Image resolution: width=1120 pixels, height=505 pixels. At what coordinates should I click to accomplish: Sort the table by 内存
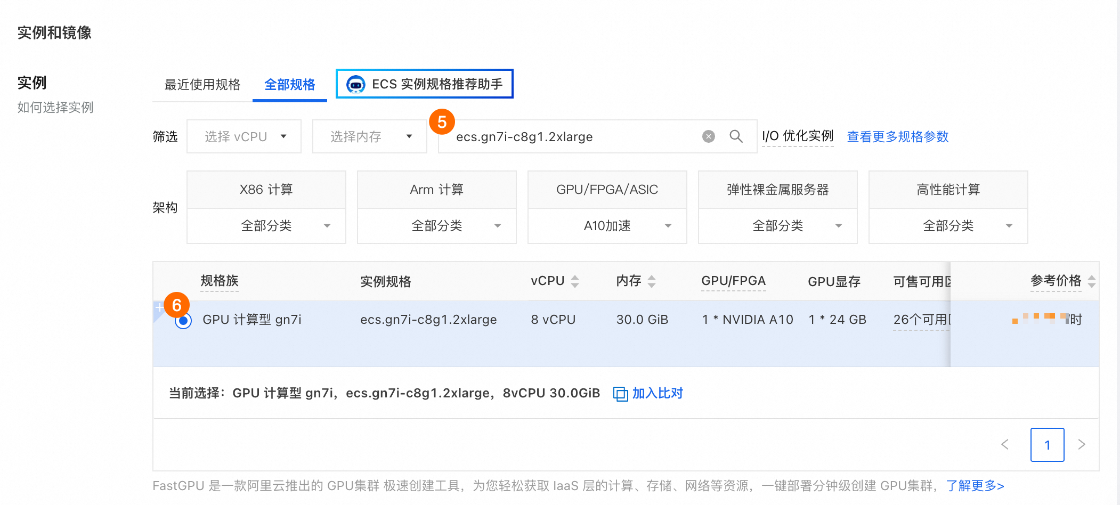coord(652,281)
